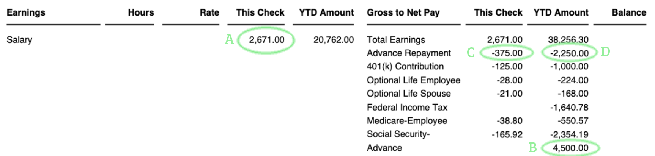Click the Gross to Net Pay header
Screen dimensions: 655x156
(403, 12)
